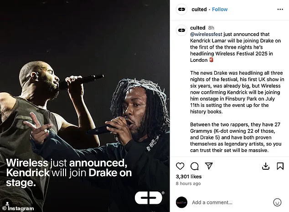Click your profile avatar beside comment box

click(x=181, y=202)
